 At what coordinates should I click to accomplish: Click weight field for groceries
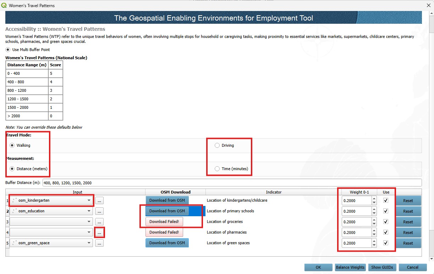click(356, 222)
